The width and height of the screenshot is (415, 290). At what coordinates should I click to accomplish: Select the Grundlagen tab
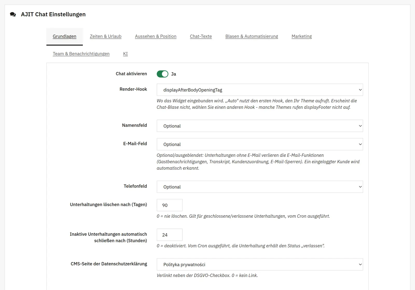(65, 36)
